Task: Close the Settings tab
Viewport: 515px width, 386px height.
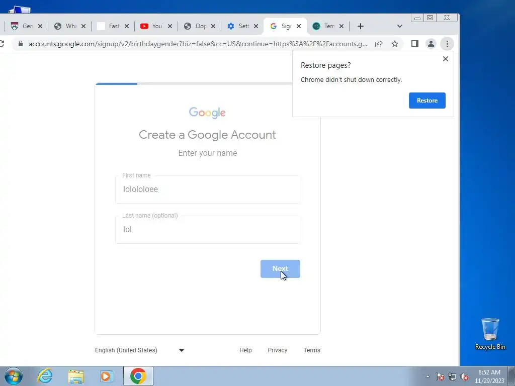Action: point(256,26)
